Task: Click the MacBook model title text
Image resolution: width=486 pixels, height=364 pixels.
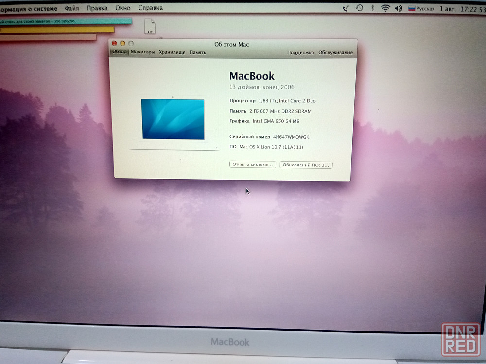Action: [252, 76]
